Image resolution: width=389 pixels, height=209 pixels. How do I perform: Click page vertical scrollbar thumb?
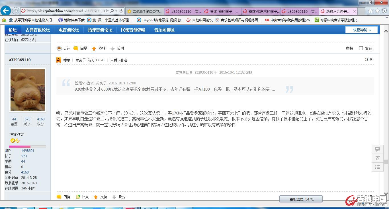[x=386, y=162]
